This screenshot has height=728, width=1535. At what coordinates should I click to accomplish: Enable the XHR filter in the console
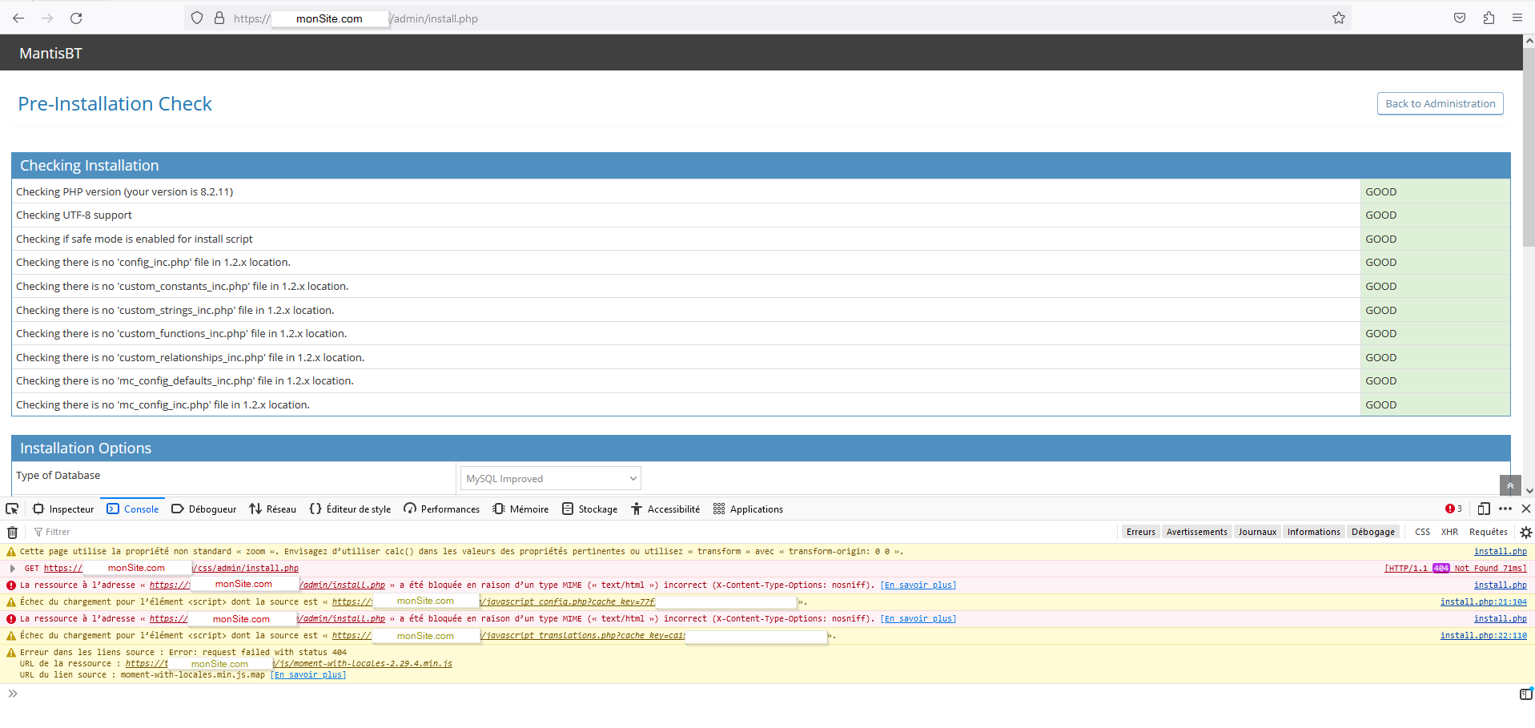[1449, 532]
